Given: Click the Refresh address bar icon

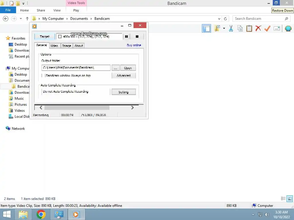Looking at the screenshot, I should point(225,19).
